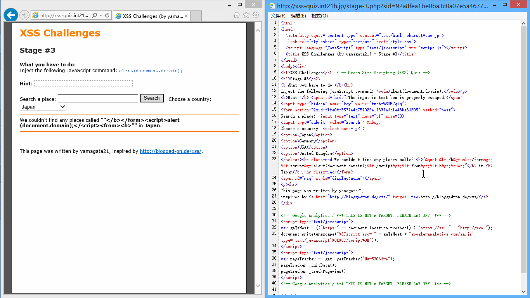The height and width of the screenshot is (298, 530).
Task: Click the hidden input 'key' source line 14
Action: click(x=344, y=104)
